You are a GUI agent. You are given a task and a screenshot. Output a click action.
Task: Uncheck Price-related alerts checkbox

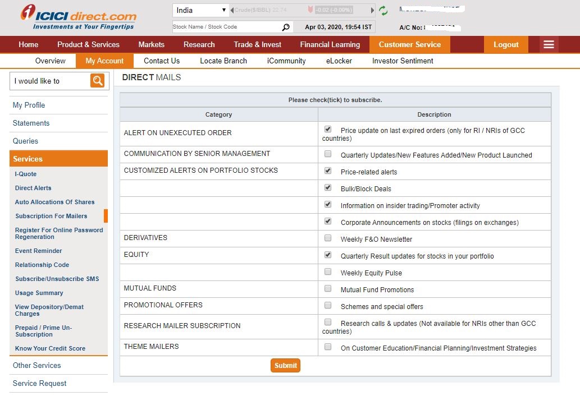[328, 171]
